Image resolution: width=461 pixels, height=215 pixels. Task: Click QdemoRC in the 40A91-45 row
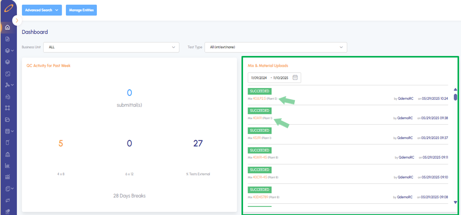pyautogui.click(x=406, y=157)
